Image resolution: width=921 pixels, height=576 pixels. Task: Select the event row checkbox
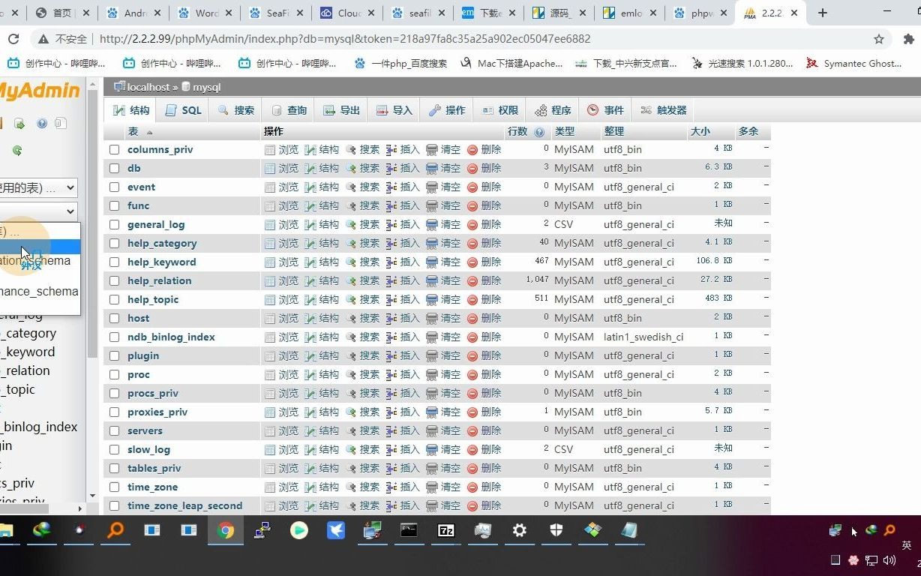[114, 187]
